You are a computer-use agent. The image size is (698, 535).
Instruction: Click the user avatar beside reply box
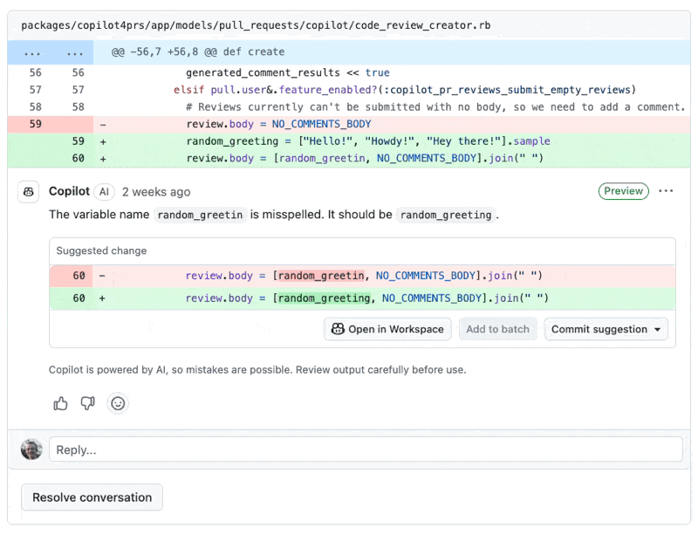(x=31, y=449)
